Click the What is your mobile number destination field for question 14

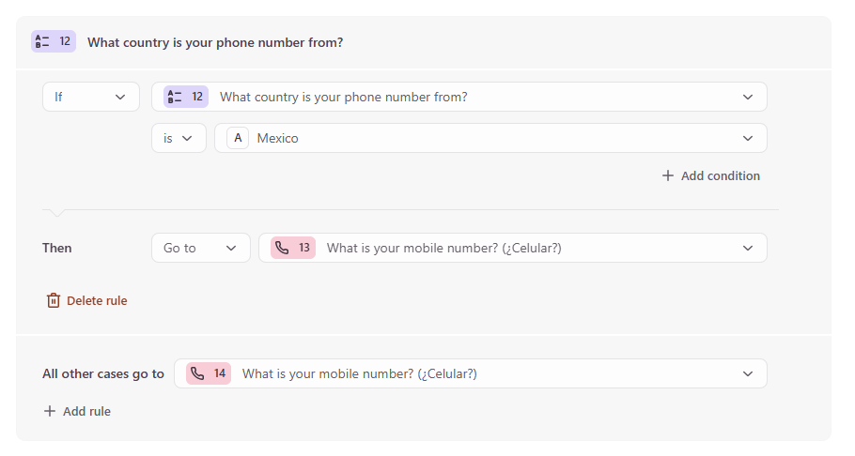click(x=471, y=373)
